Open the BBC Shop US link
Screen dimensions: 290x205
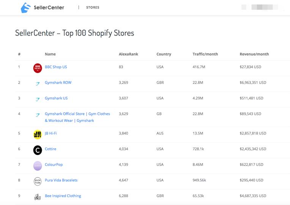tap(56, 67)
